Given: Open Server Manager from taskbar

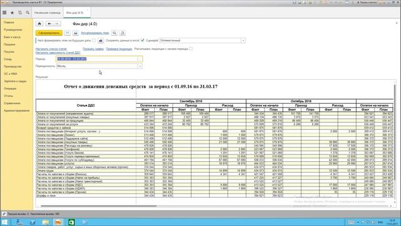Looking at the screenshot, I should point(19,222).
